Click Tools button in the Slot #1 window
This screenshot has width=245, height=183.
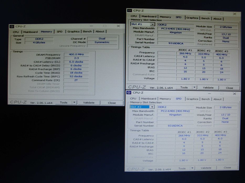pyautogui.click(x=184, y=87)
